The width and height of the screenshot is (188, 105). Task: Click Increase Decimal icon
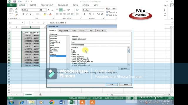[x=98, y=14]
